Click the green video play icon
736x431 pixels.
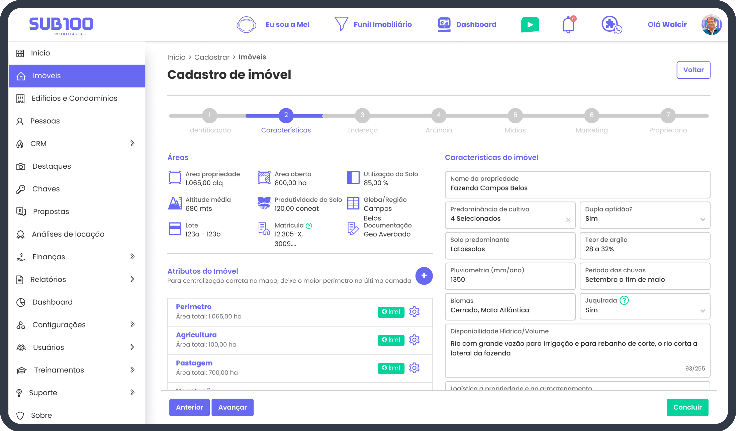(x=530, y=25)
